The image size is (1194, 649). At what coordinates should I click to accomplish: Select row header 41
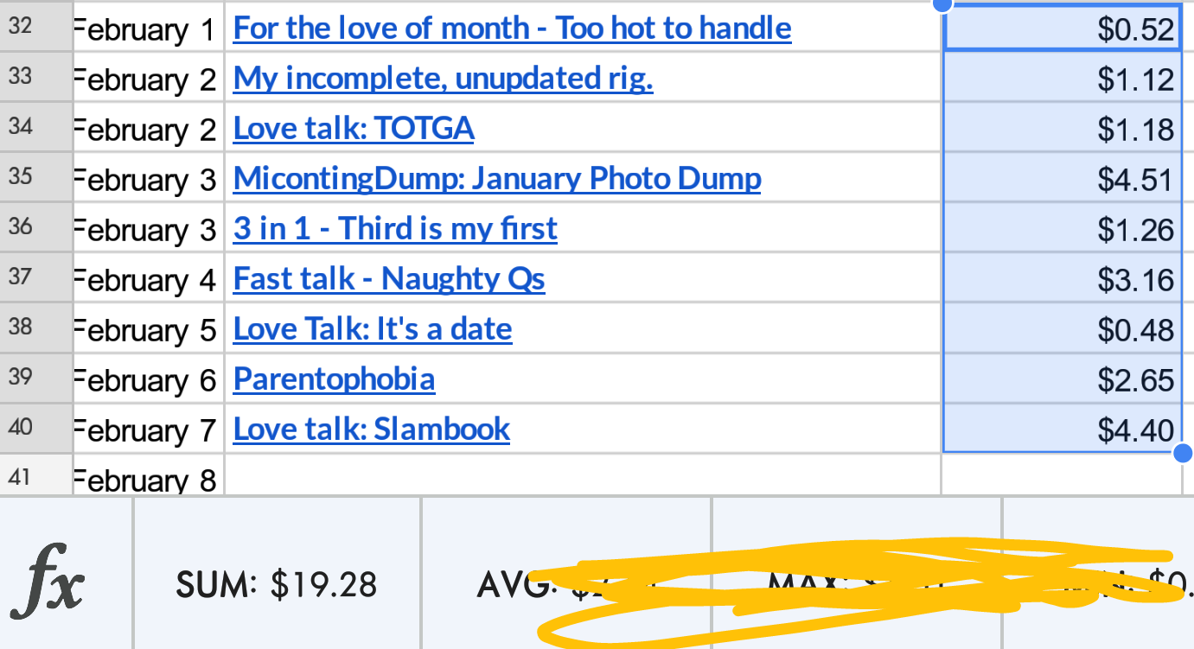click(36, 475)
